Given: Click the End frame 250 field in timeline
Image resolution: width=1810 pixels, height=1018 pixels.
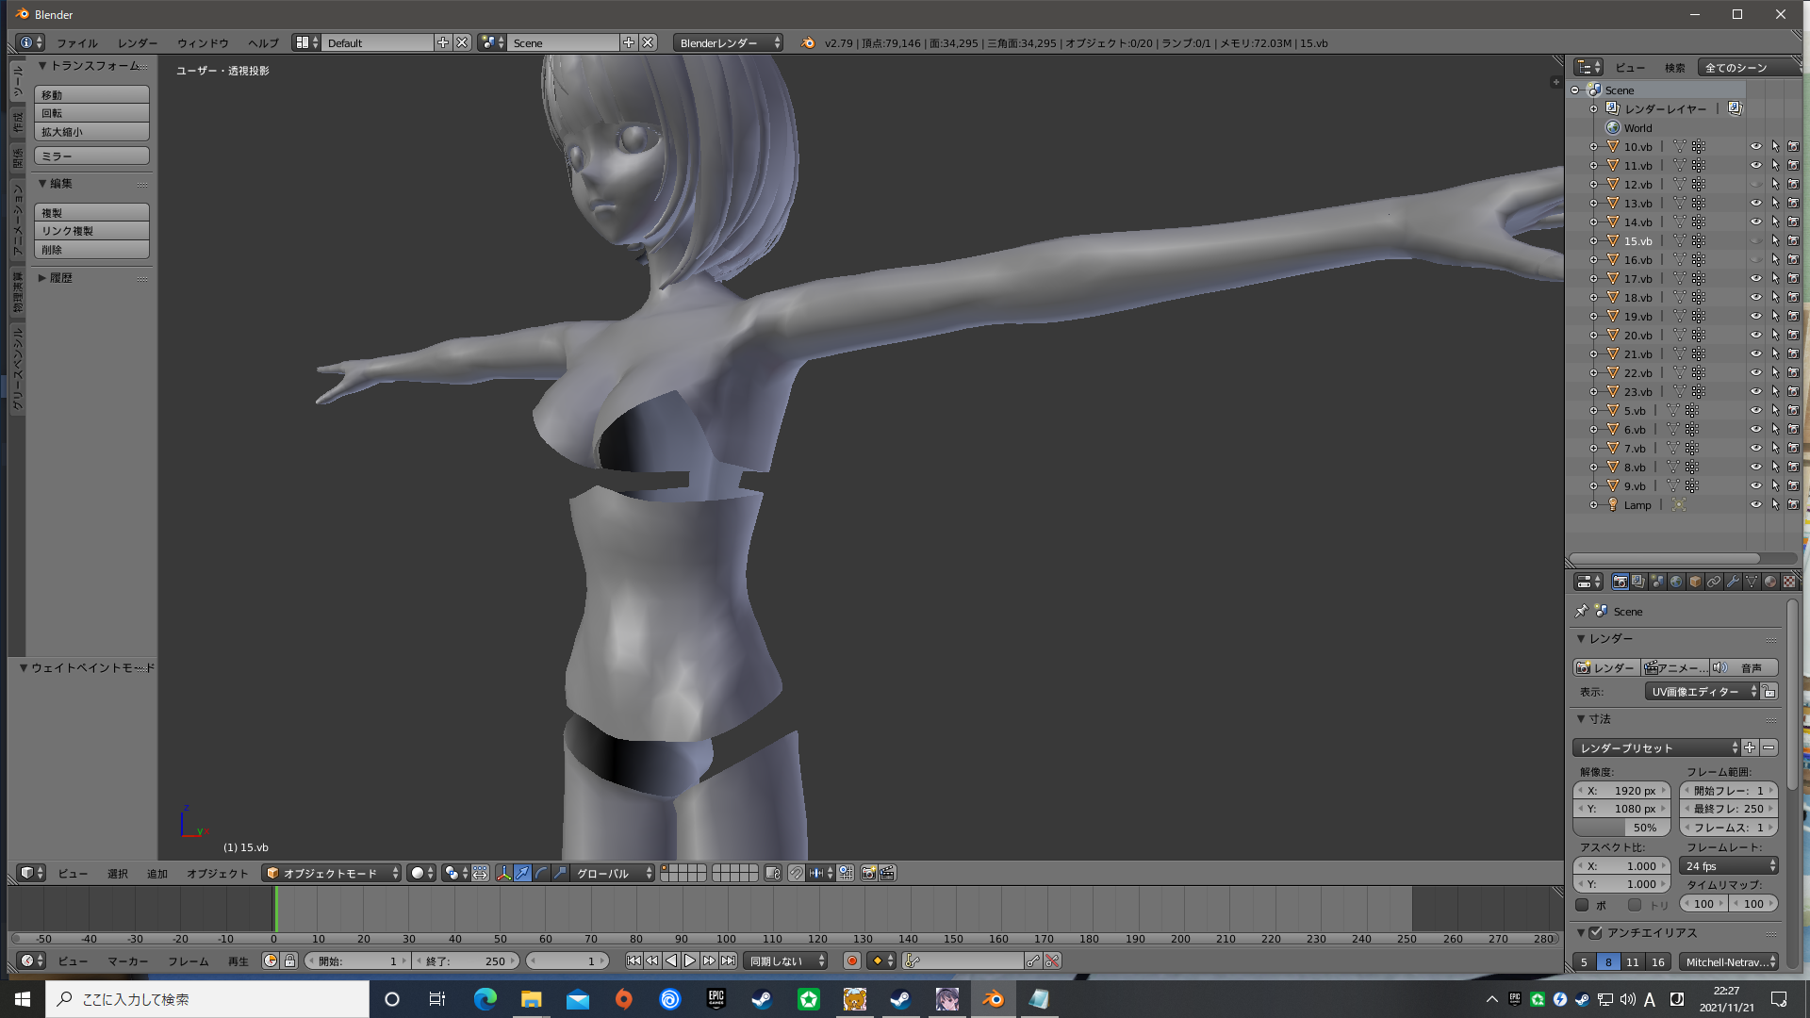Looking at the screenshot, I should point(467,961).
